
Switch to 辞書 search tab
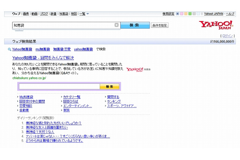[x=53, y=14]
